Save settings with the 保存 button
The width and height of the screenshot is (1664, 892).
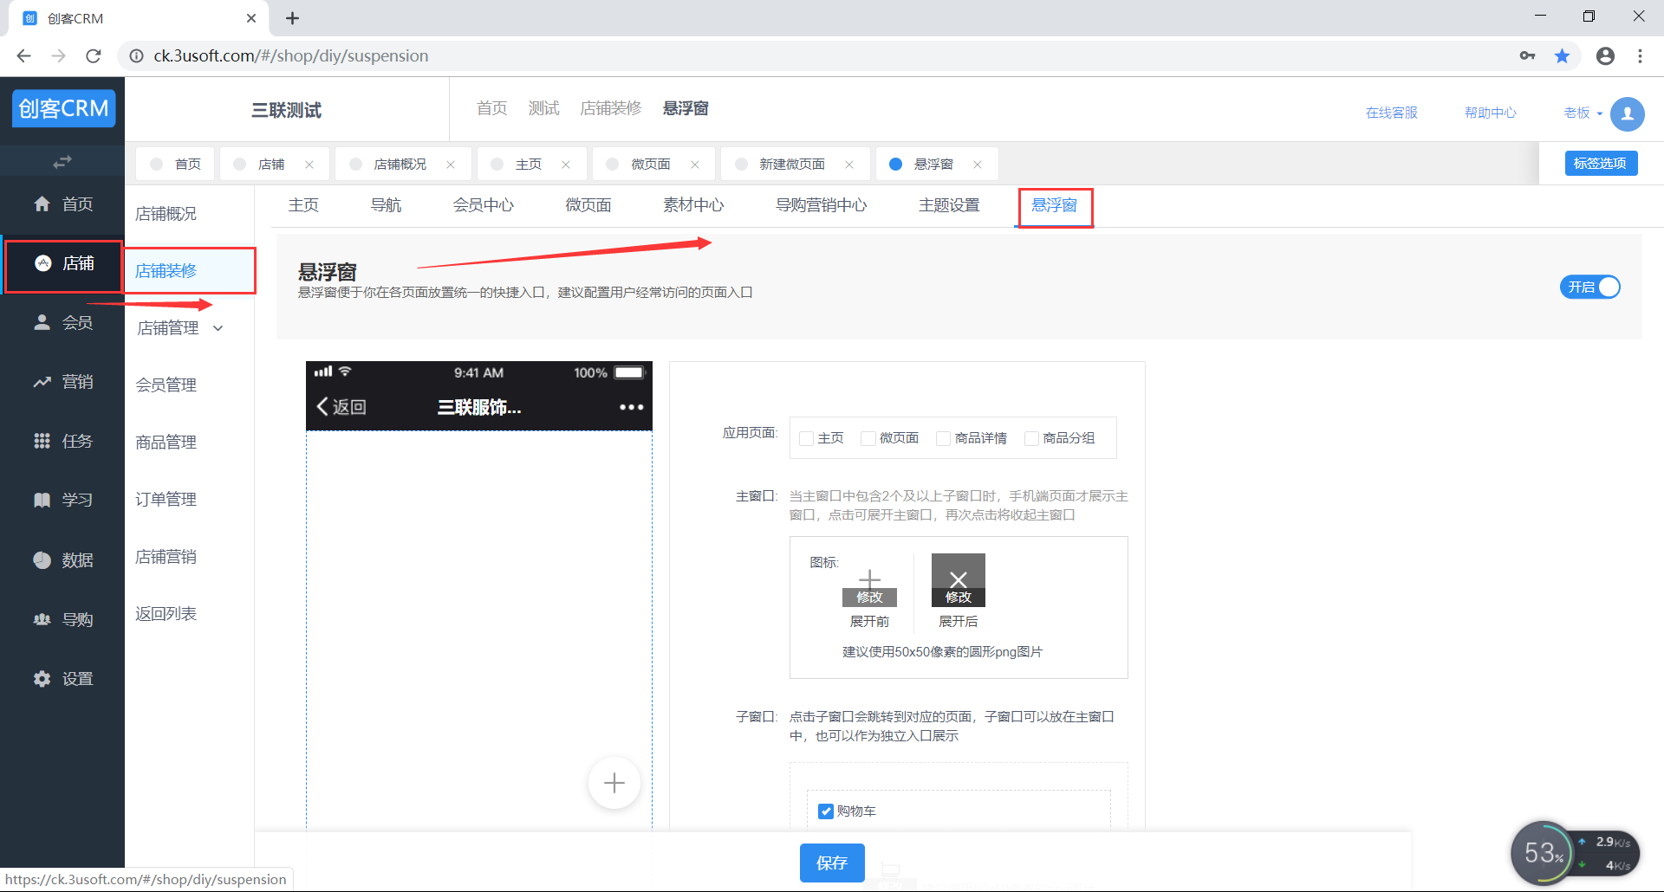(832, 863)
